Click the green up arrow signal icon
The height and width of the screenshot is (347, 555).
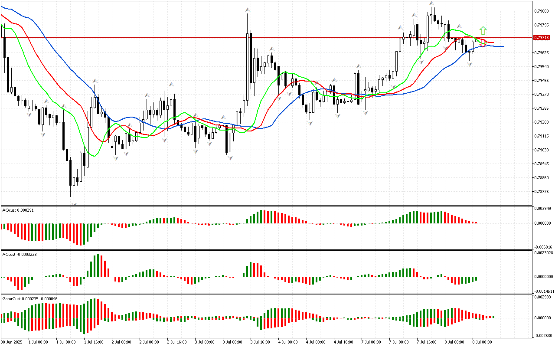[483, 30]
